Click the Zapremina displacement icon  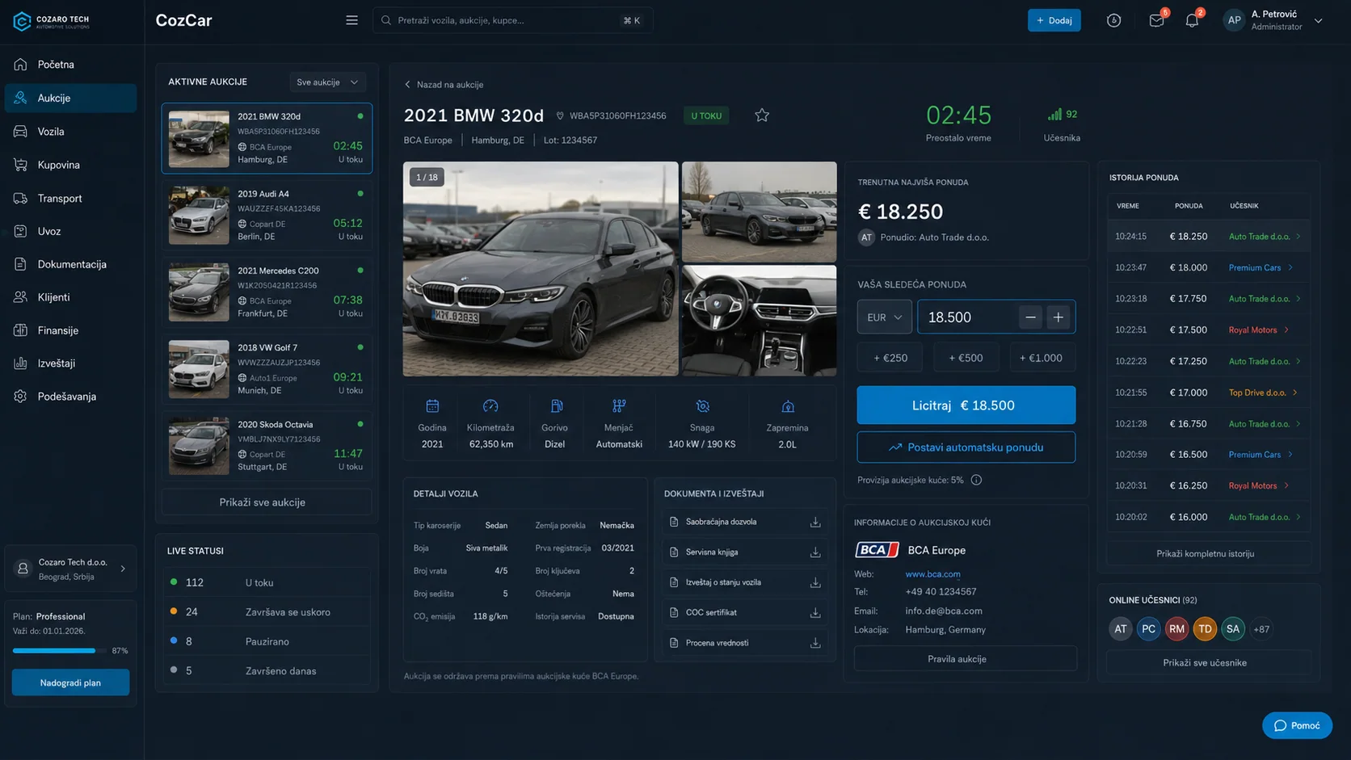click(788, 406)
